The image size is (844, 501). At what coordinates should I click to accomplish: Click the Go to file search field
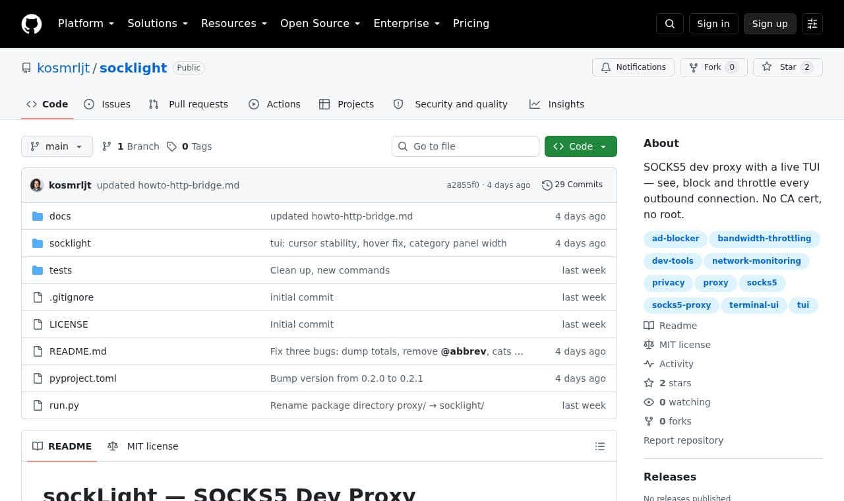pyautogui.click(x=466, y=146)
